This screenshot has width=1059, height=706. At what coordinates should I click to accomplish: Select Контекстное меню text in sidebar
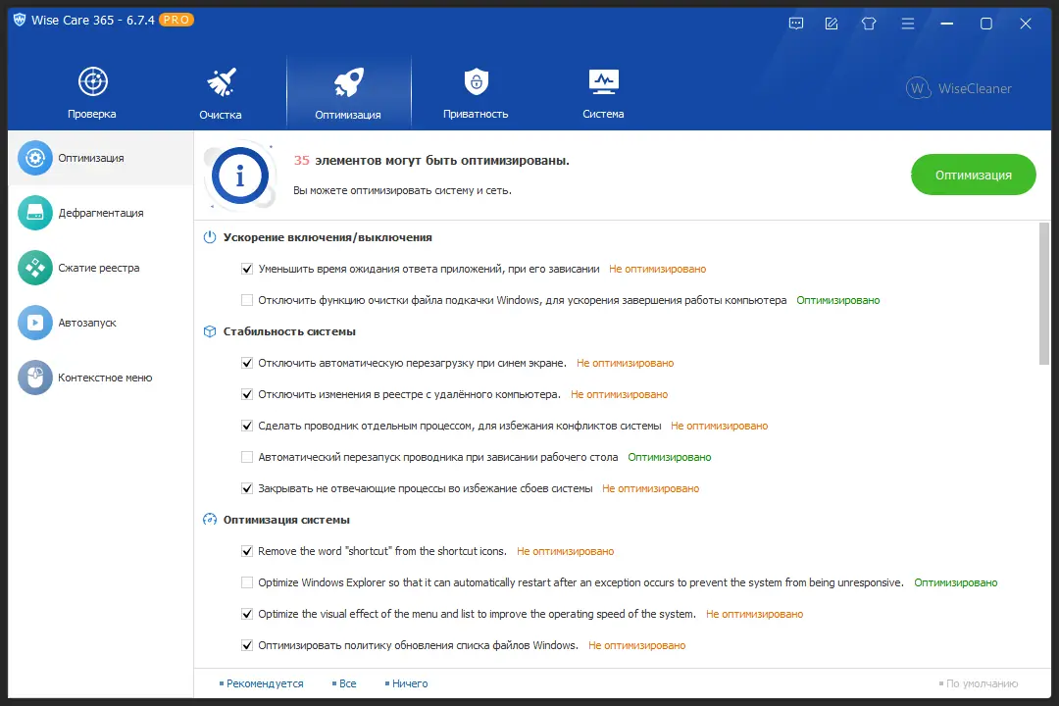pyautogui.click(x=105, y=378)
